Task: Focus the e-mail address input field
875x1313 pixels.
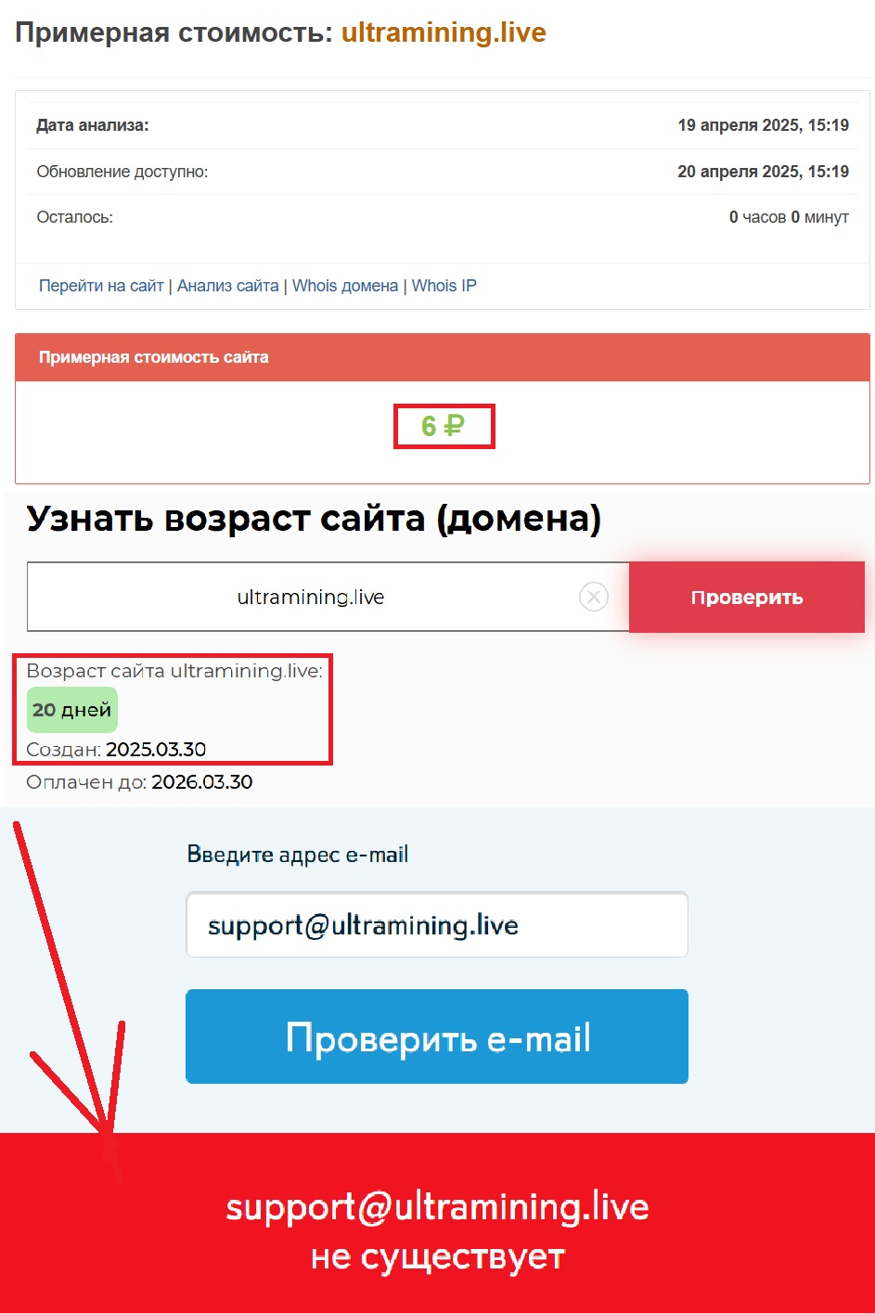Action: (x=437, y=925)
